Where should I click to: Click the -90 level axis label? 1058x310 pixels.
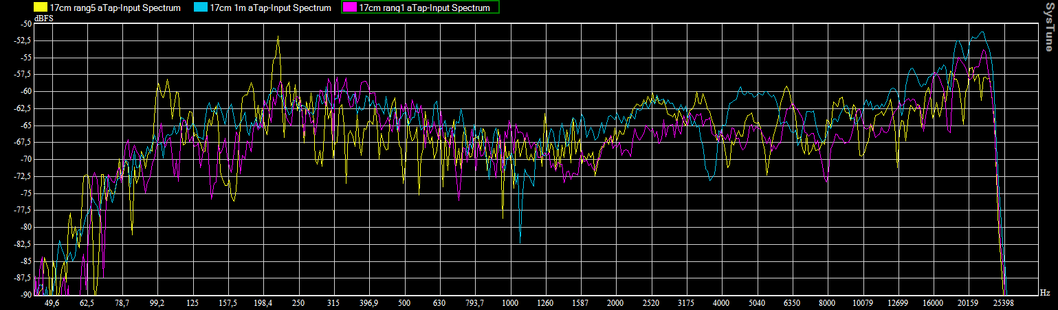click(25, 295)
